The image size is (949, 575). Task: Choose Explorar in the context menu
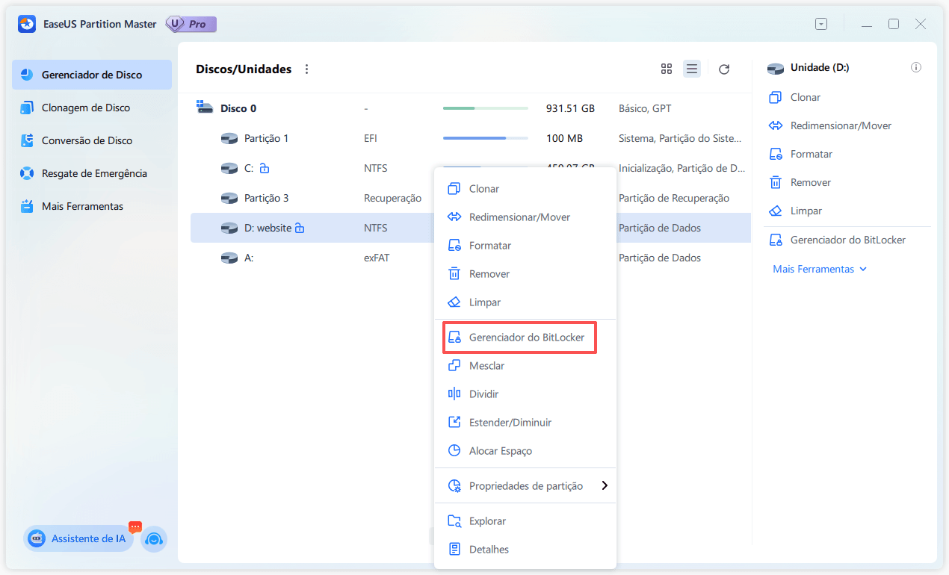click(x=525, y=521)
